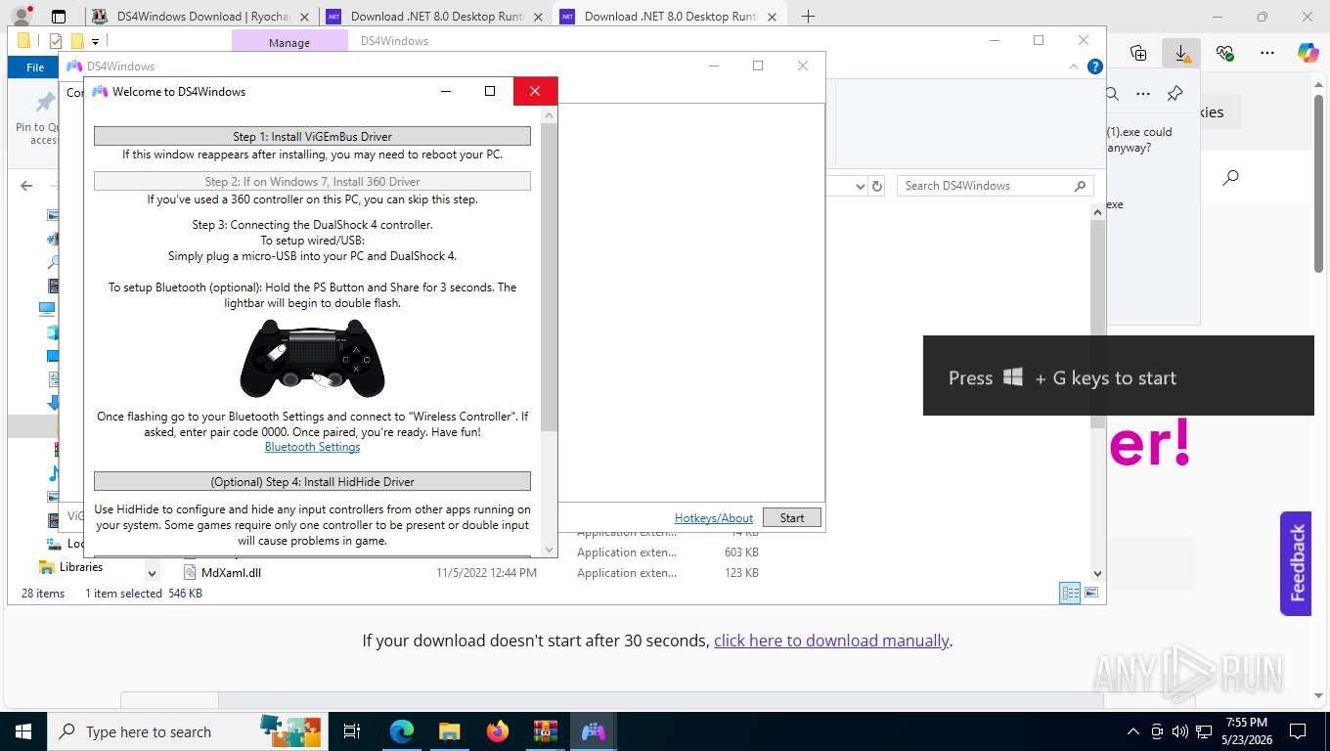The width and height of the screenshot is (1330, 751).
Task: Open Microsoft Edge from taskbar
Action: click(402, 731)
